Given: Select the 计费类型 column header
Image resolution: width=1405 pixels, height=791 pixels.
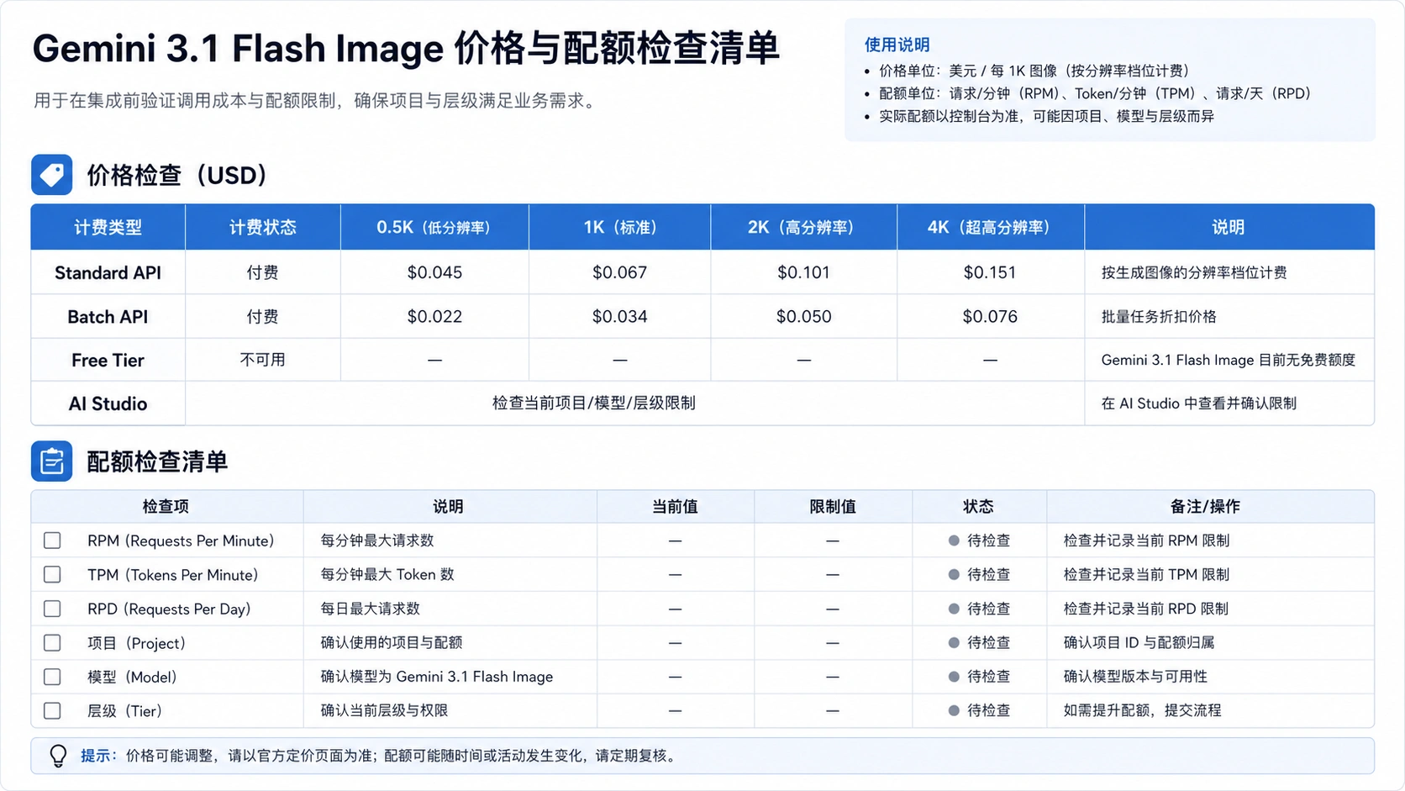Looking at the screenshot, I should click(x=108, y=227).
